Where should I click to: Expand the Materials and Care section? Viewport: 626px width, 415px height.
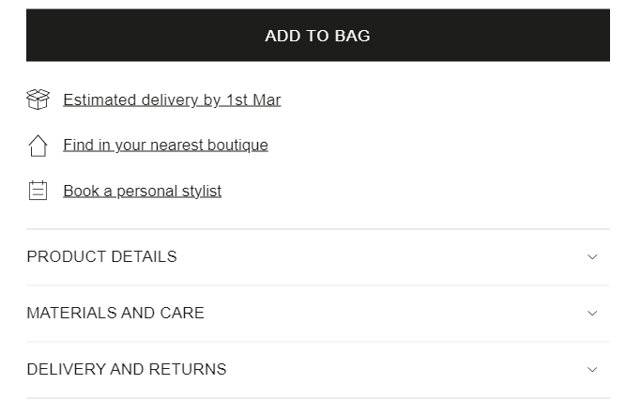(x=317, y=314)
